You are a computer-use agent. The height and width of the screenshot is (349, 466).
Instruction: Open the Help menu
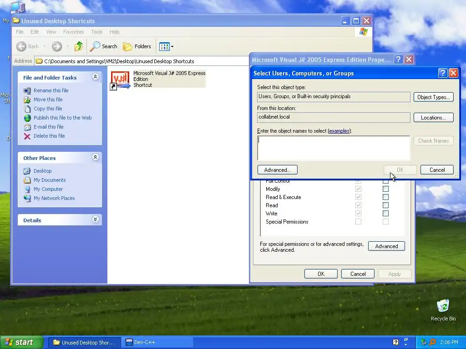(114, 32)
